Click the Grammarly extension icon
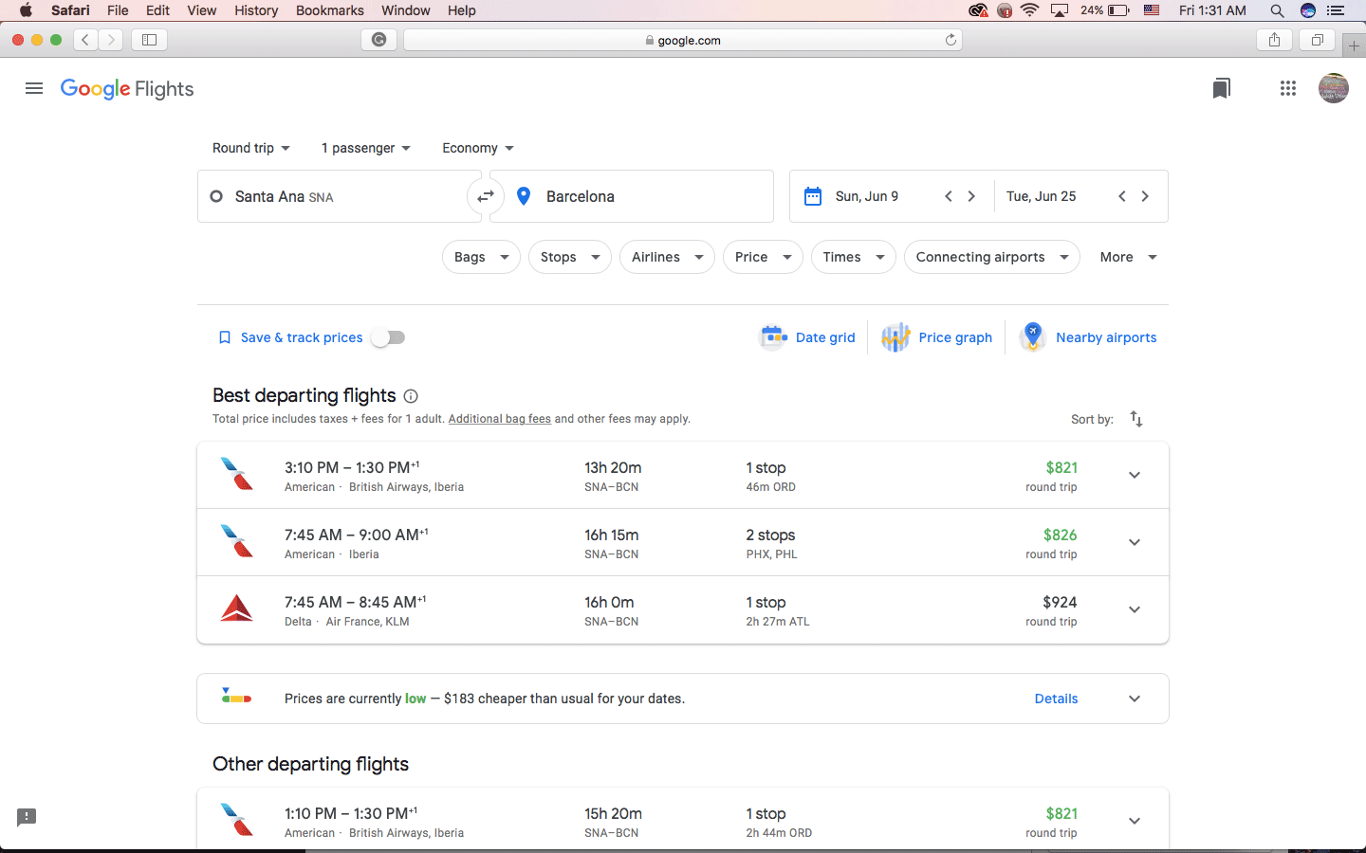Image resolution: width=1366 pixels, height=853 pixels. click(378, 40)
